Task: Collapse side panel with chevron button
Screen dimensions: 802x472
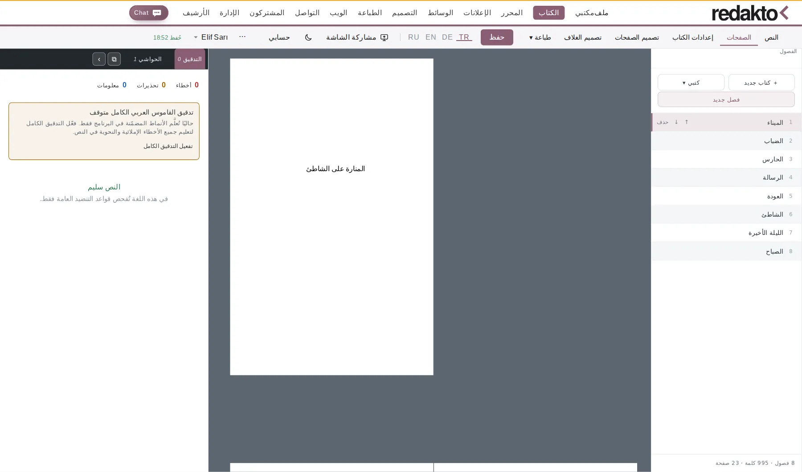Action: 99,59
